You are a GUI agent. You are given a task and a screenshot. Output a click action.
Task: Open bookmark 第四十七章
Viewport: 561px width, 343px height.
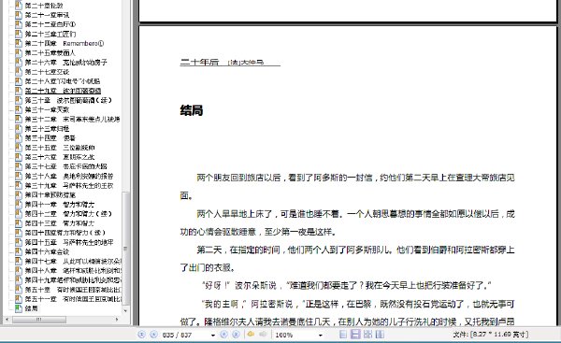click(x=73, y=261)
